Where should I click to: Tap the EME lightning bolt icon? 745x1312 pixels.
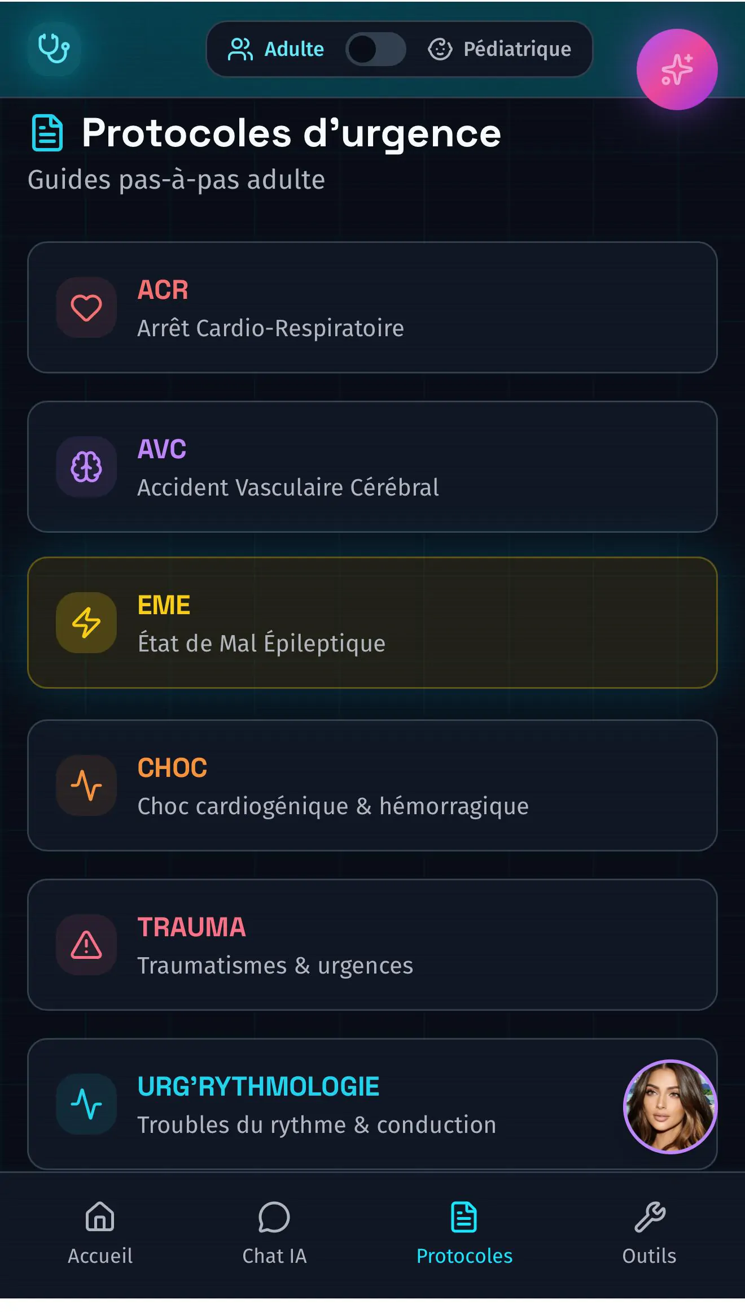click(86, 623)
